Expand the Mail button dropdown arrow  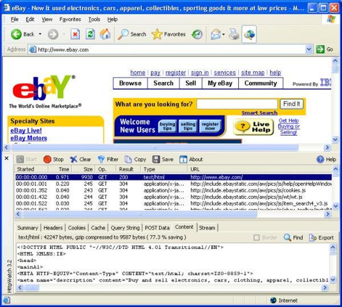[223, 34]
